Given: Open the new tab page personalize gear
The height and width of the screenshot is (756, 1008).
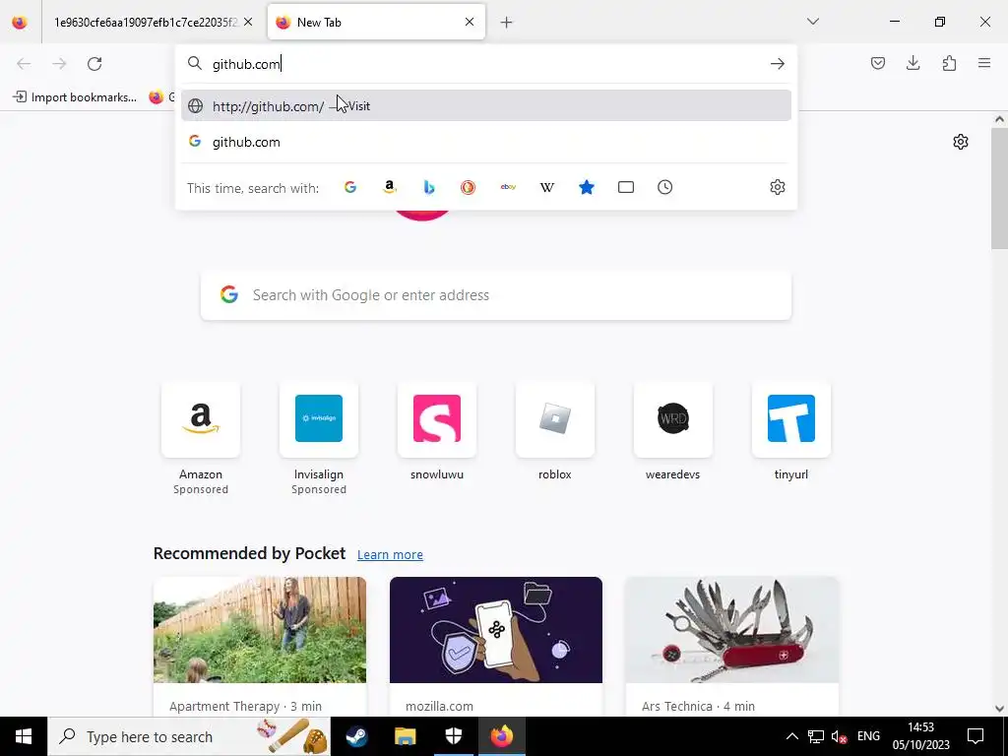Looking at the screenshot, I should [961, 142].
